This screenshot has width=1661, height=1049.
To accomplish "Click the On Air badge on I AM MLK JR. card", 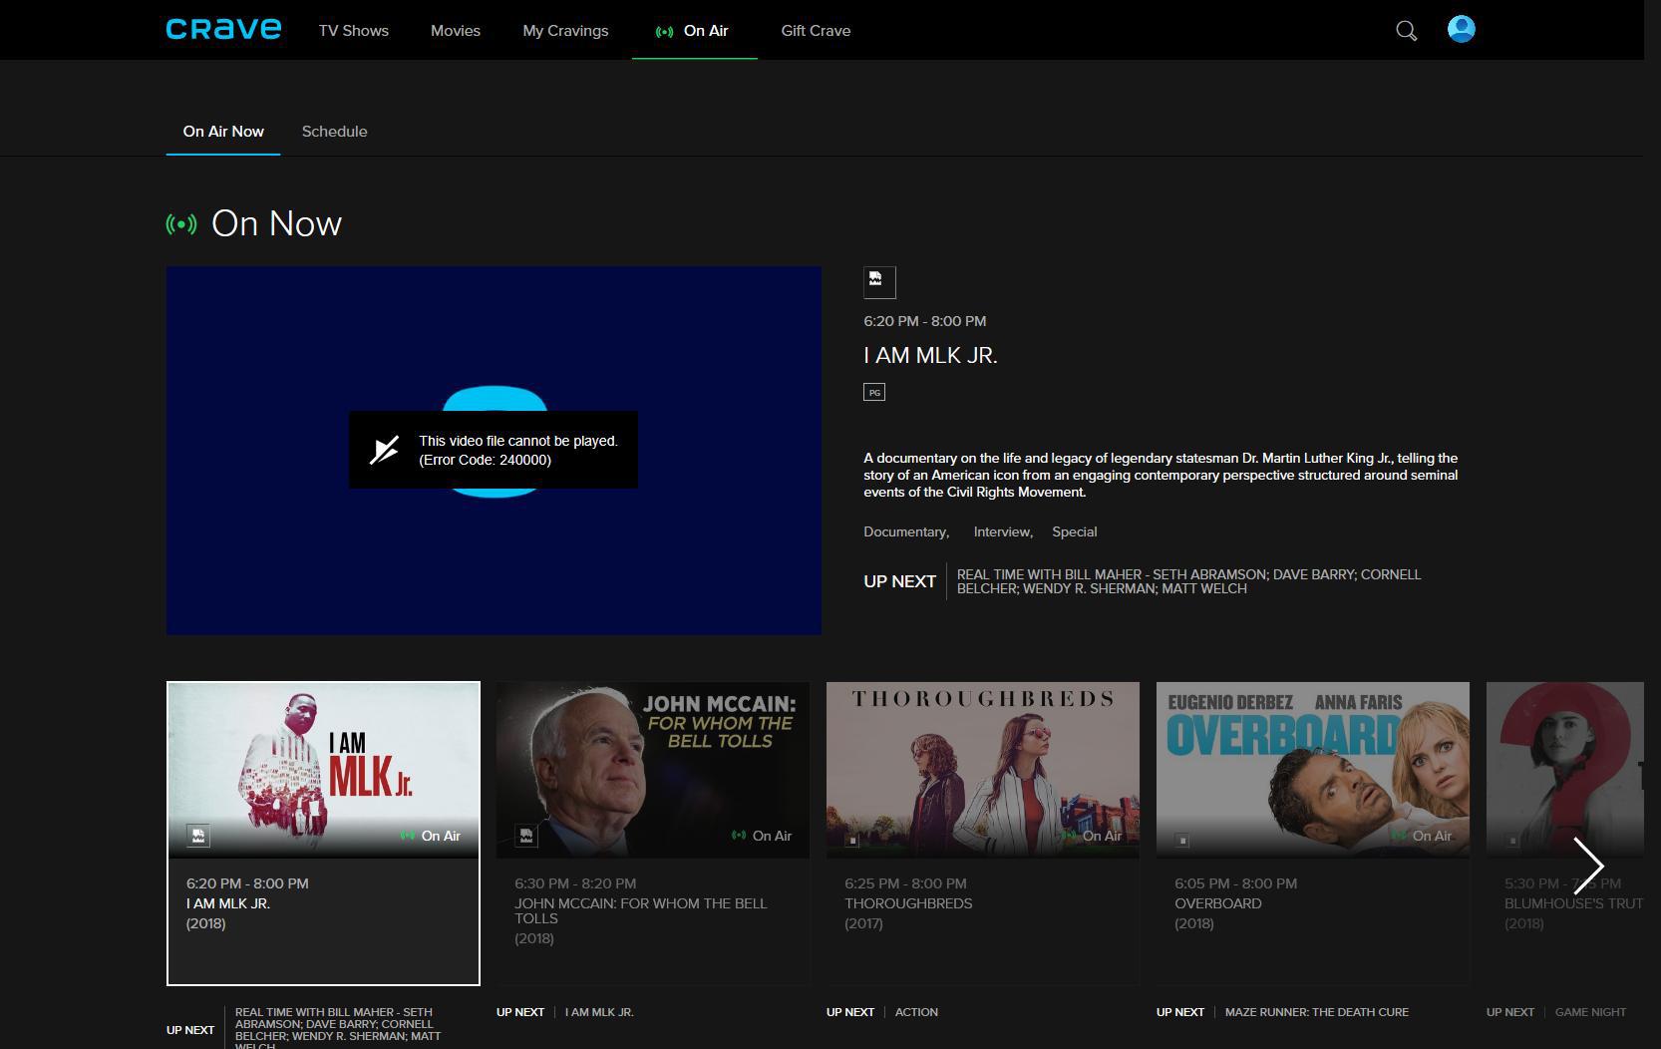I will click(x=431, y=836).
